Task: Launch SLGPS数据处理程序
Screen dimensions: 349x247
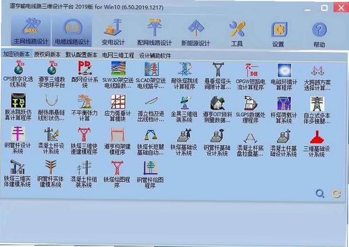Action: pyautogui.click(x=251, y=110)
